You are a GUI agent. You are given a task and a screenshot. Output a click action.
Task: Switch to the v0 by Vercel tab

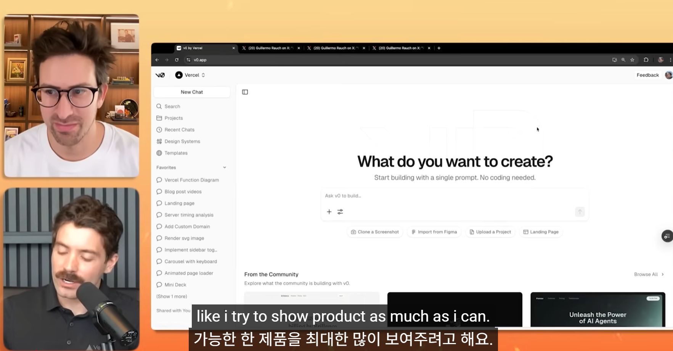click(206, 48)
